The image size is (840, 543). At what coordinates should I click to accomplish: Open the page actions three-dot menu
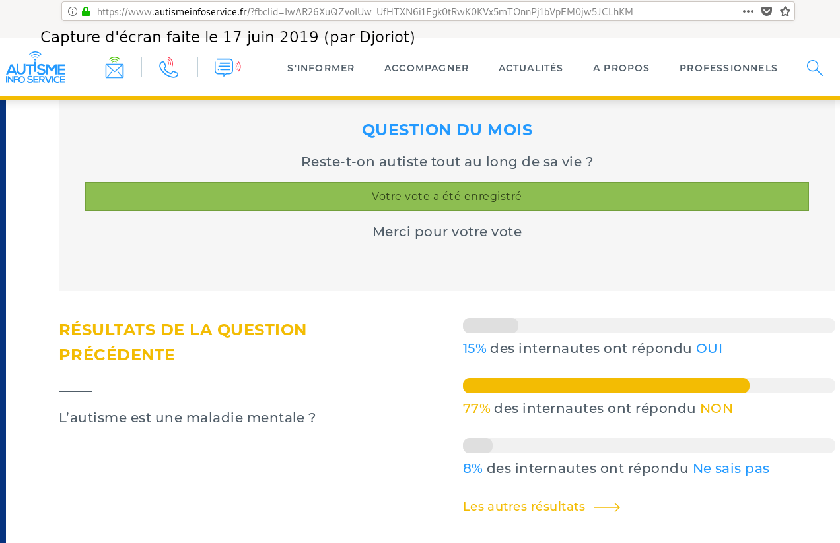pos(748,11)
